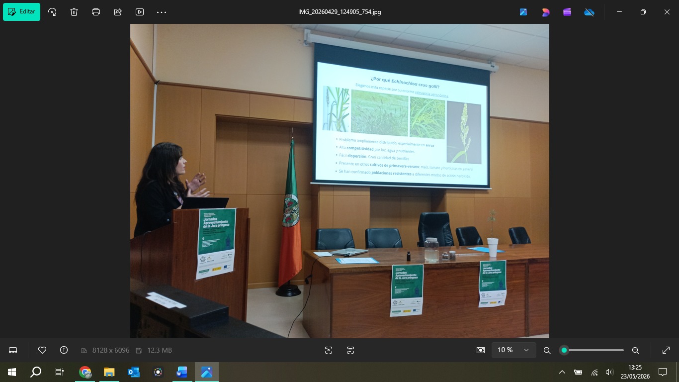Expand the 10 % zoom level dropdown
This screenshot has width=679, height=382.
514,350
